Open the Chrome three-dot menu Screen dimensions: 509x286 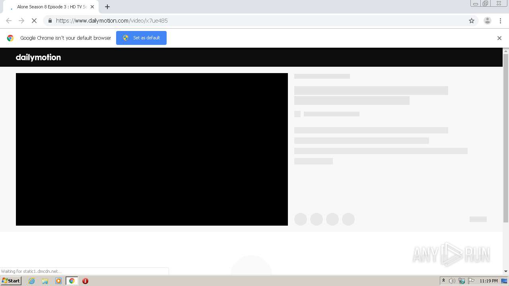500,21
